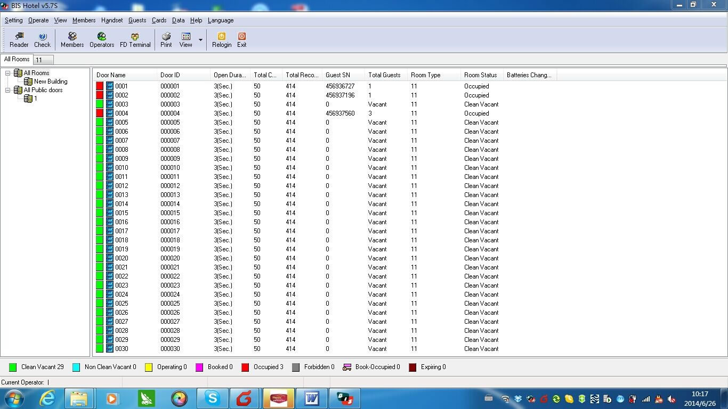Screen dimensions: 728x409
Task: Open the Members toolbar icon
Action: (x=72, y=39)
